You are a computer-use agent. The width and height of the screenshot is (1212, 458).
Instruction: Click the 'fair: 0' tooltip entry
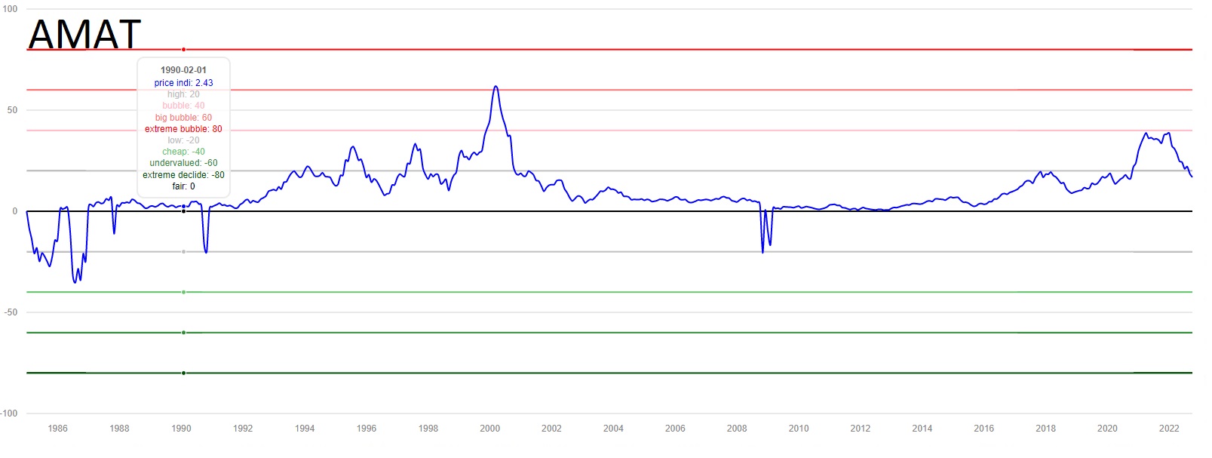183,186
